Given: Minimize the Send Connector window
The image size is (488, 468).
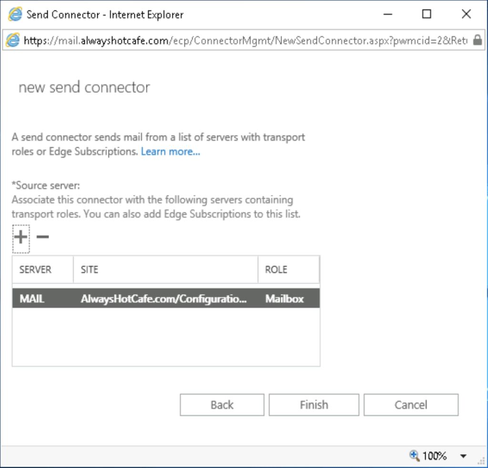Looking at the screenshot, I should pyautogui.click(x=388, y=14).
